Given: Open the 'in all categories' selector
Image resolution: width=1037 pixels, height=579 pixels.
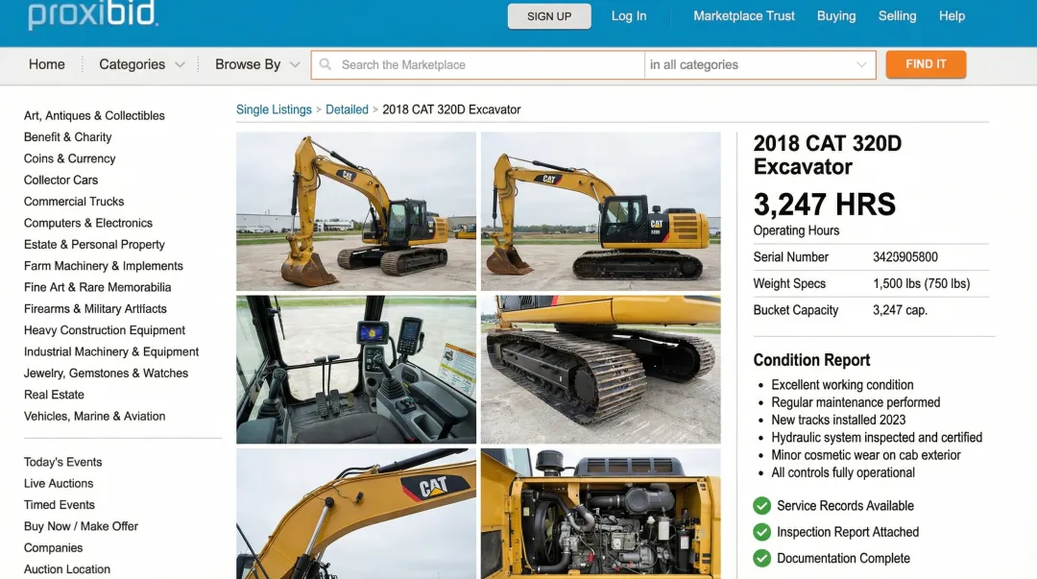Looking at the screenshot, I should (759, 64).
